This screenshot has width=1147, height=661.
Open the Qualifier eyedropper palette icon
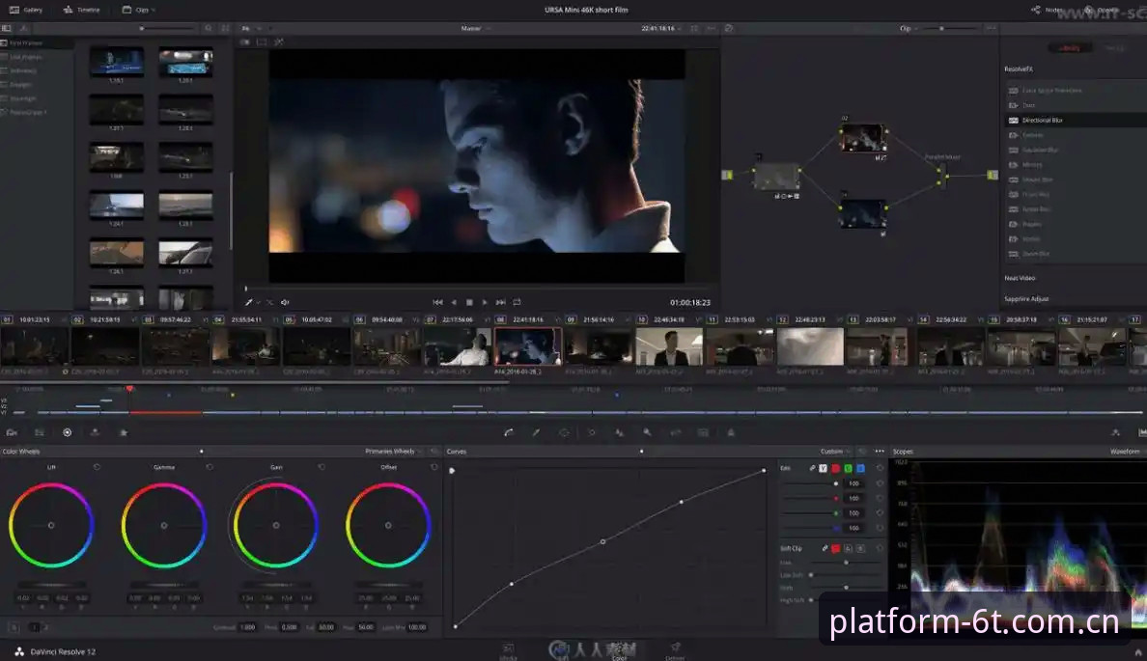tap(536, 433)
